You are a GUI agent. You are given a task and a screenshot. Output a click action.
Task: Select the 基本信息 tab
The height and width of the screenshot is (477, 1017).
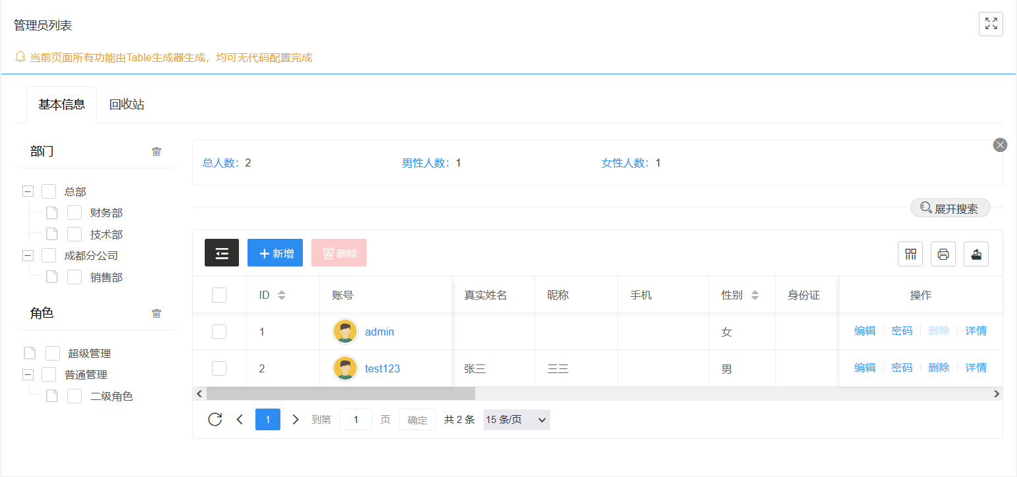[62, 105]
